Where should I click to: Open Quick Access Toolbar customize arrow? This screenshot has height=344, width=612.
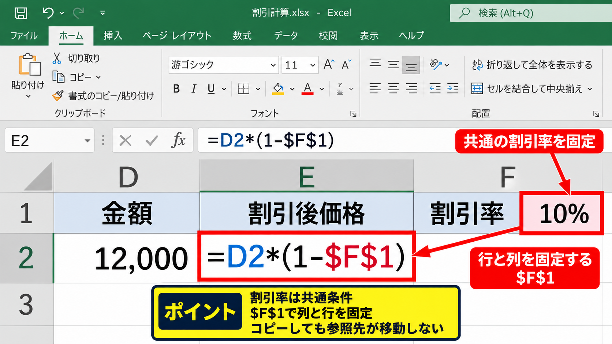(103, 13)
